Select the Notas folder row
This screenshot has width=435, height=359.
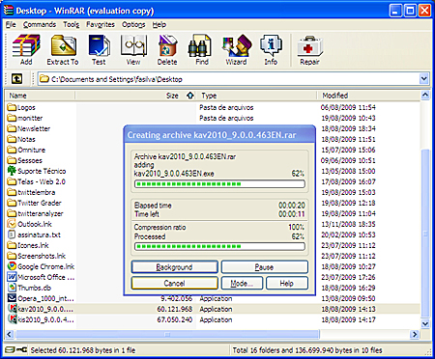(213, 139)
